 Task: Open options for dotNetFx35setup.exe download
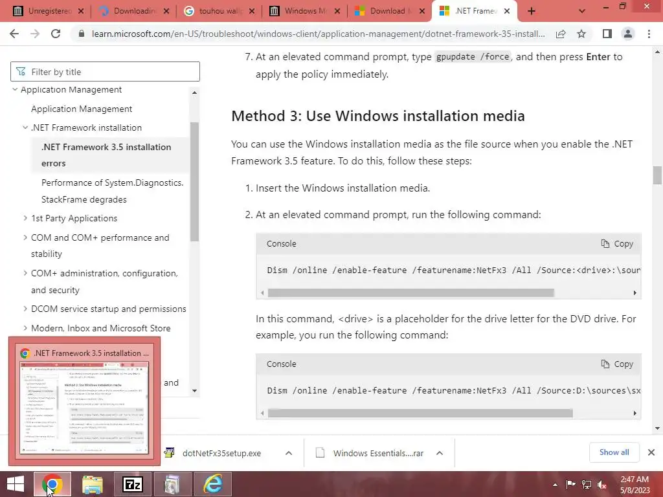tap(289, 454)
